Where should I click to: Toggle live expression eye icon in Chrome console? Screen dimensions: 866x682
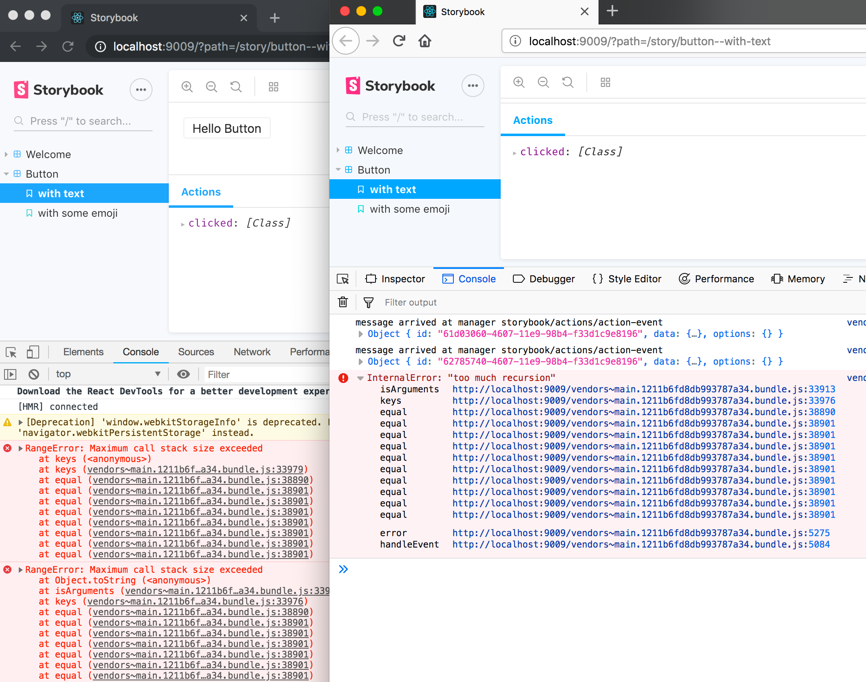[183, 374]
